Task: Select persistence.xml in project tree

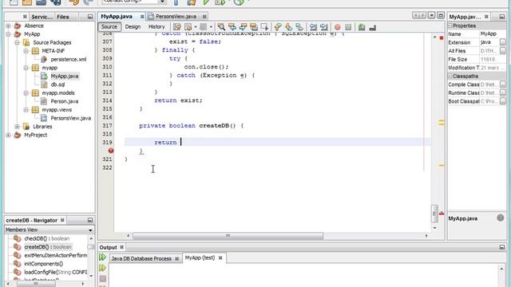Action: click(69, 59)
